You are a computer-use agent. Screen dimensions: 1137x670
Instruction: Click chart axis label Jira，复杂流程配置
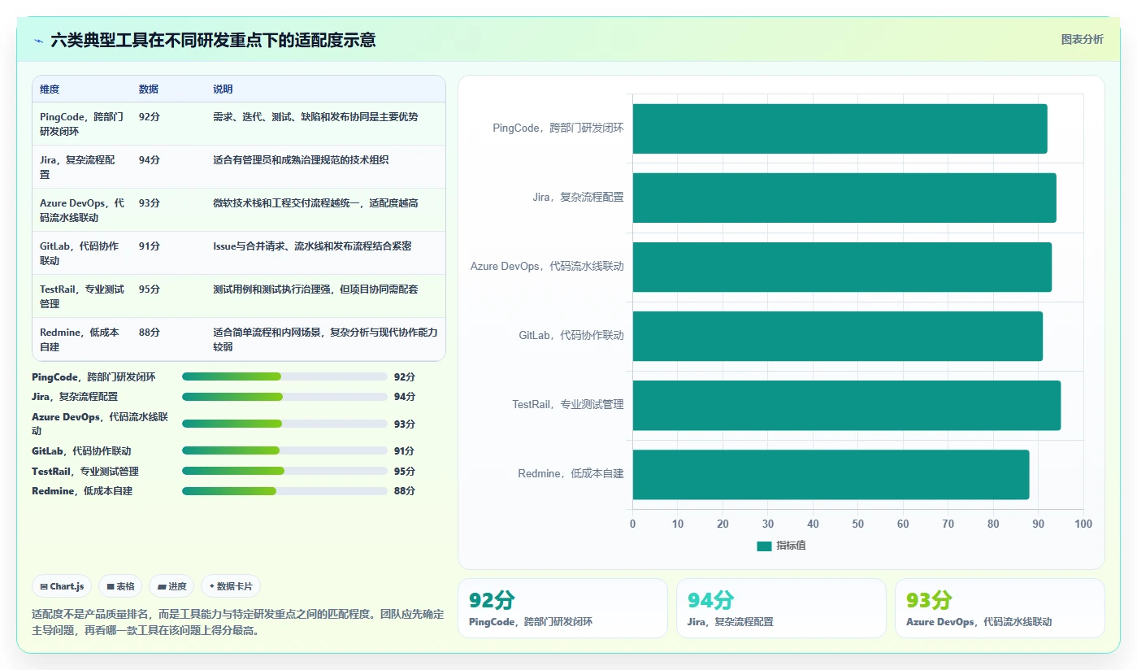[578, 198]
